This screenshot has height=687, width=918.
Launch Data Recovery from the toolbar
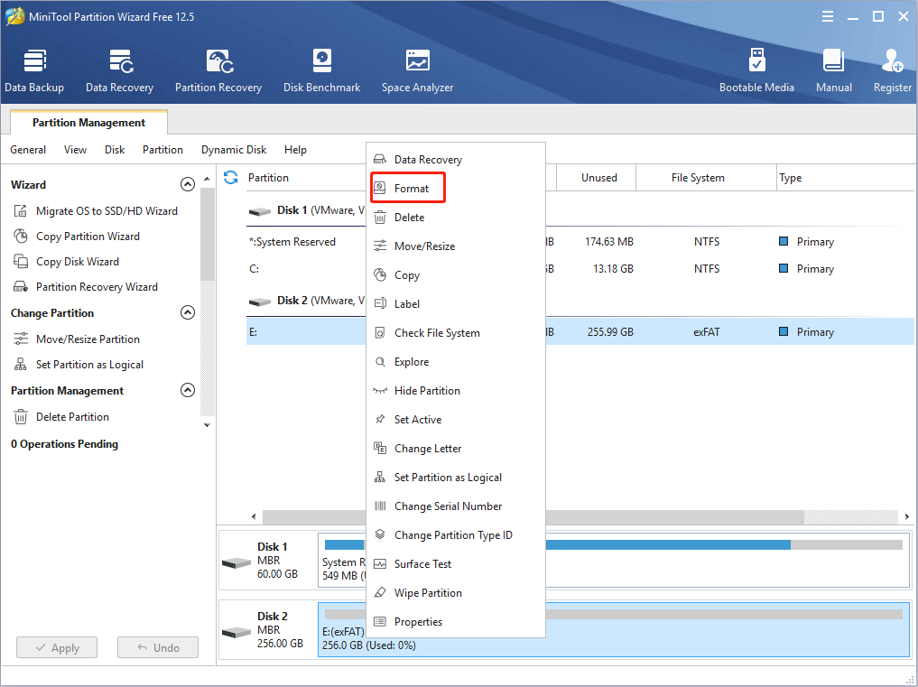[x=119, y=70]
